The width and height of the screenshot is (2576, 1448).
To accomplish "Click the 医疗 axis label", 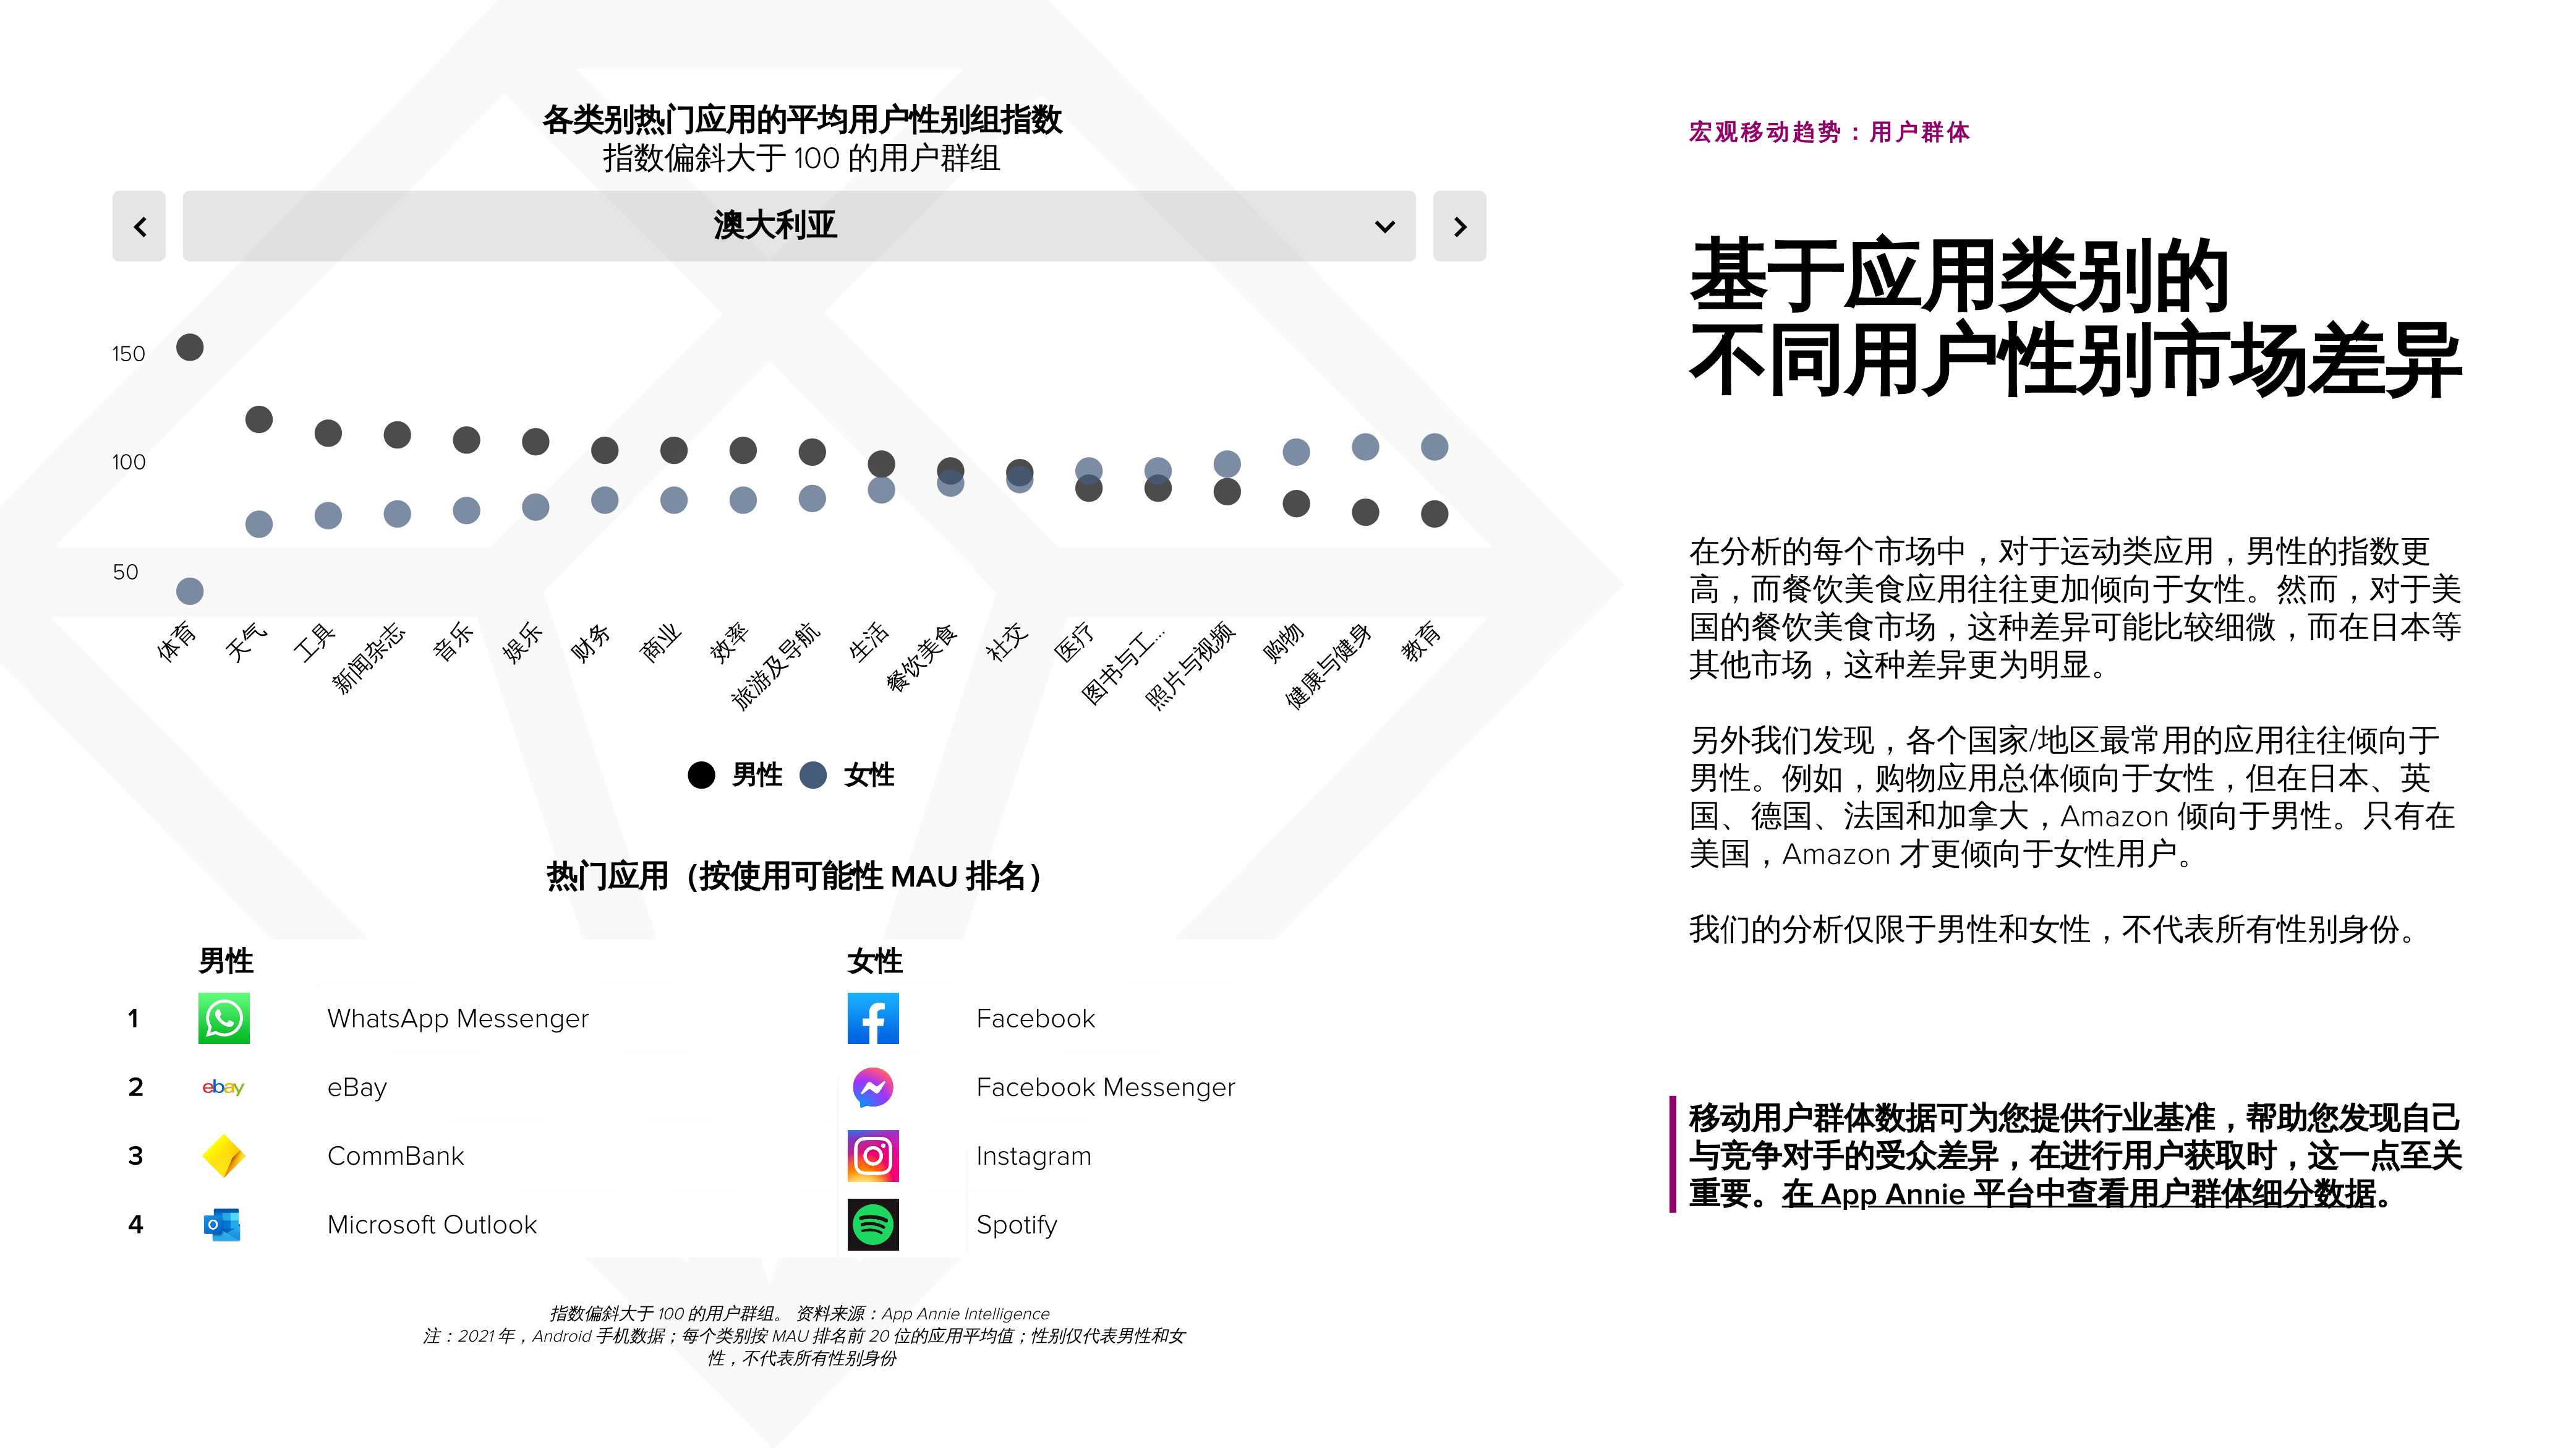I will (x=1075, y=642).
